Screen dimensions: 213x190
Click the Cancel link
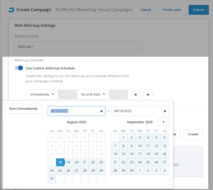coord(146,10)
